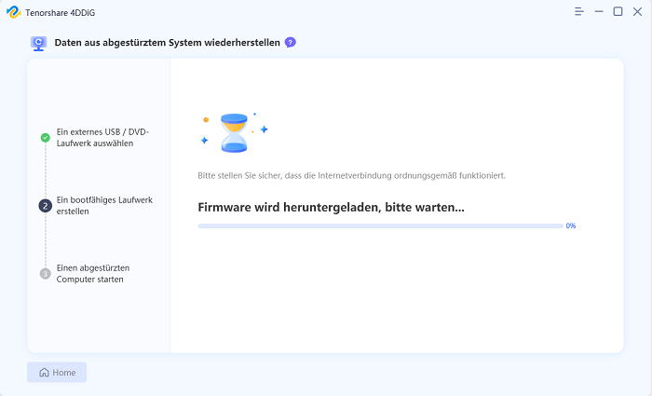Click the firmware download progress bar
652x396 pixels.
pyautogui.click(x=380, y=226)
